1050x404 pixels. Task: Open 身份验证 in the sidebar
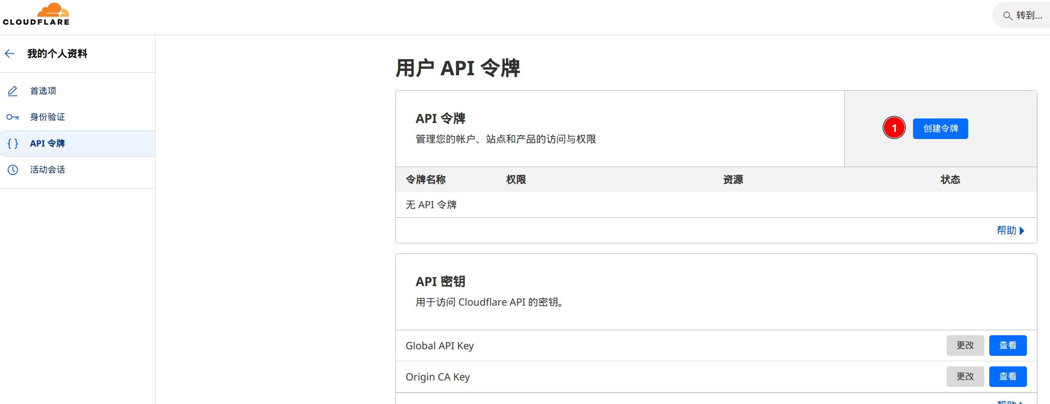[x=47, y=117]
